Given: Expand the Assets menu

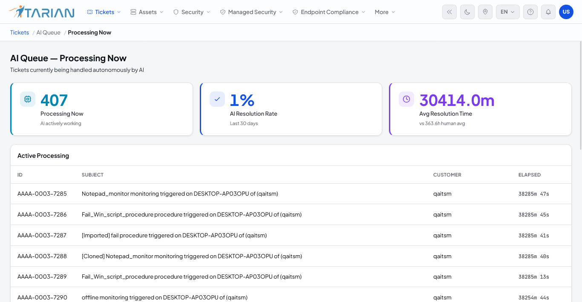Looking at the screenshot, I should coord(147,12).
